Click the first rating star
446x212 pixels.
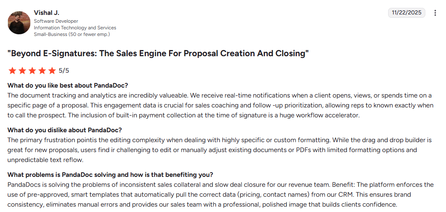click(12, 71)
